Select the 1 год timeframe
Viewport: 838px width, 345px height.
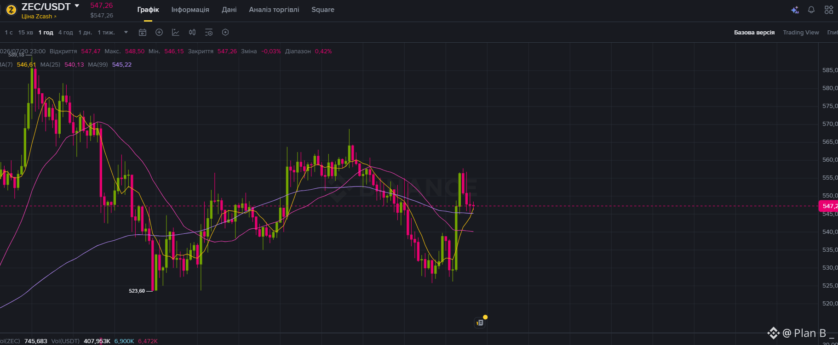point(46,33)
